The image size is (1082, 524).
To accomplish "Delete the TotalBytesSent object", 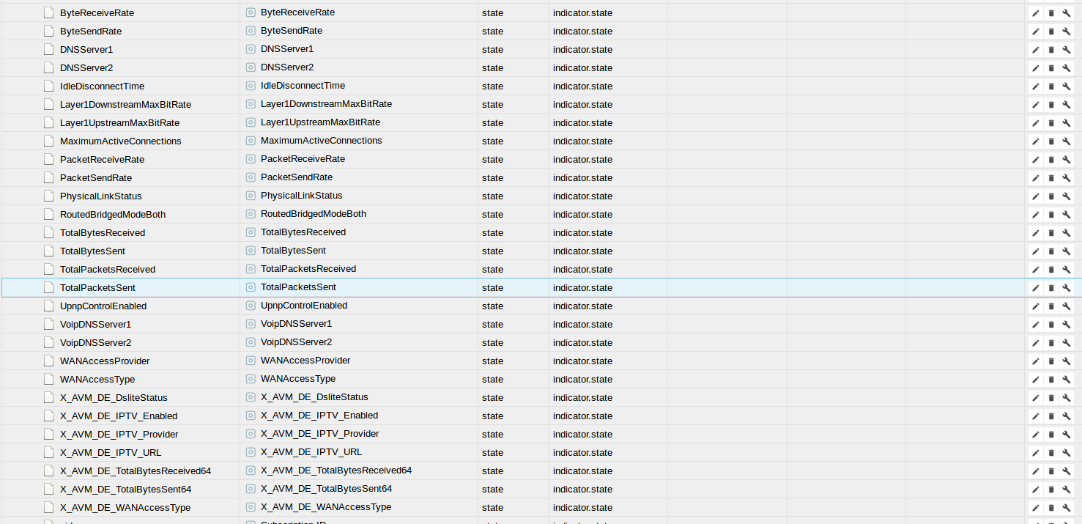I will point(1050,251).
